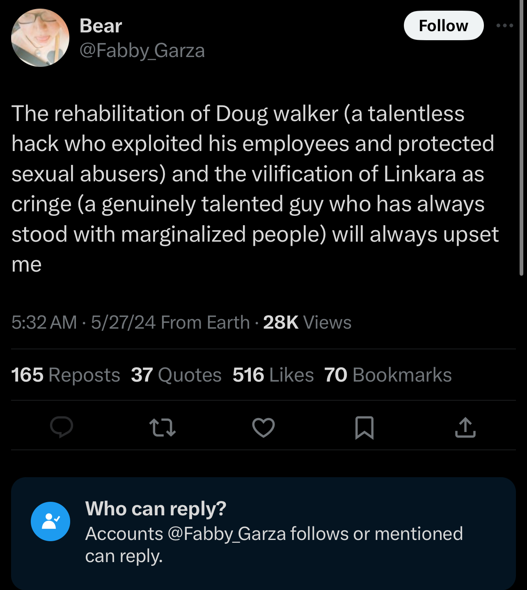Repost this tweet using retweet icon
Image resolution: width=527 pixels, height=590 pixels.
point(163,428)
